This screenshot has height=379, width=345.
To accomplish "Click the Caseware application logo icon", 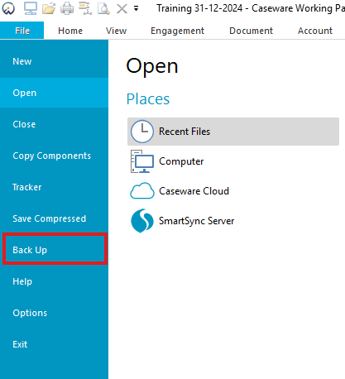I will click(8, 8).
